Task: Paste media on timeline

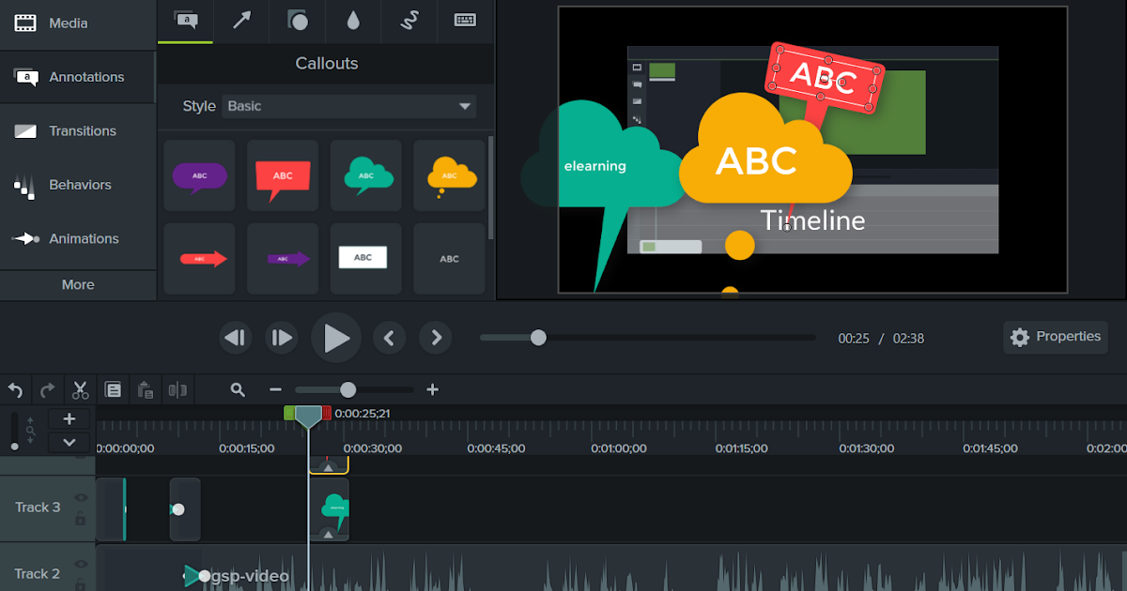Action: tap(146, 390)
